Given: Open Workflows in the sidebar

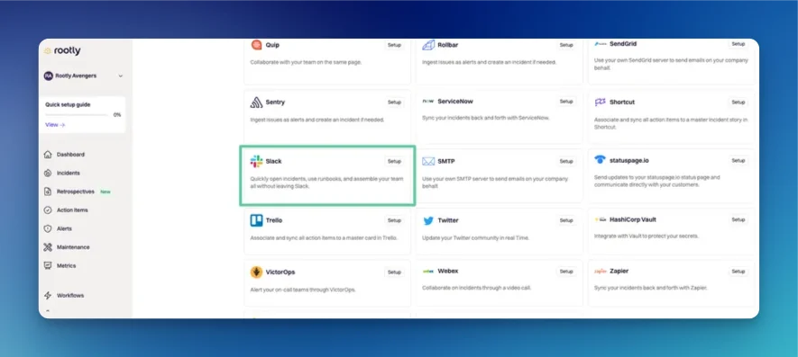Looking at the screenshot, I should 70,296.
